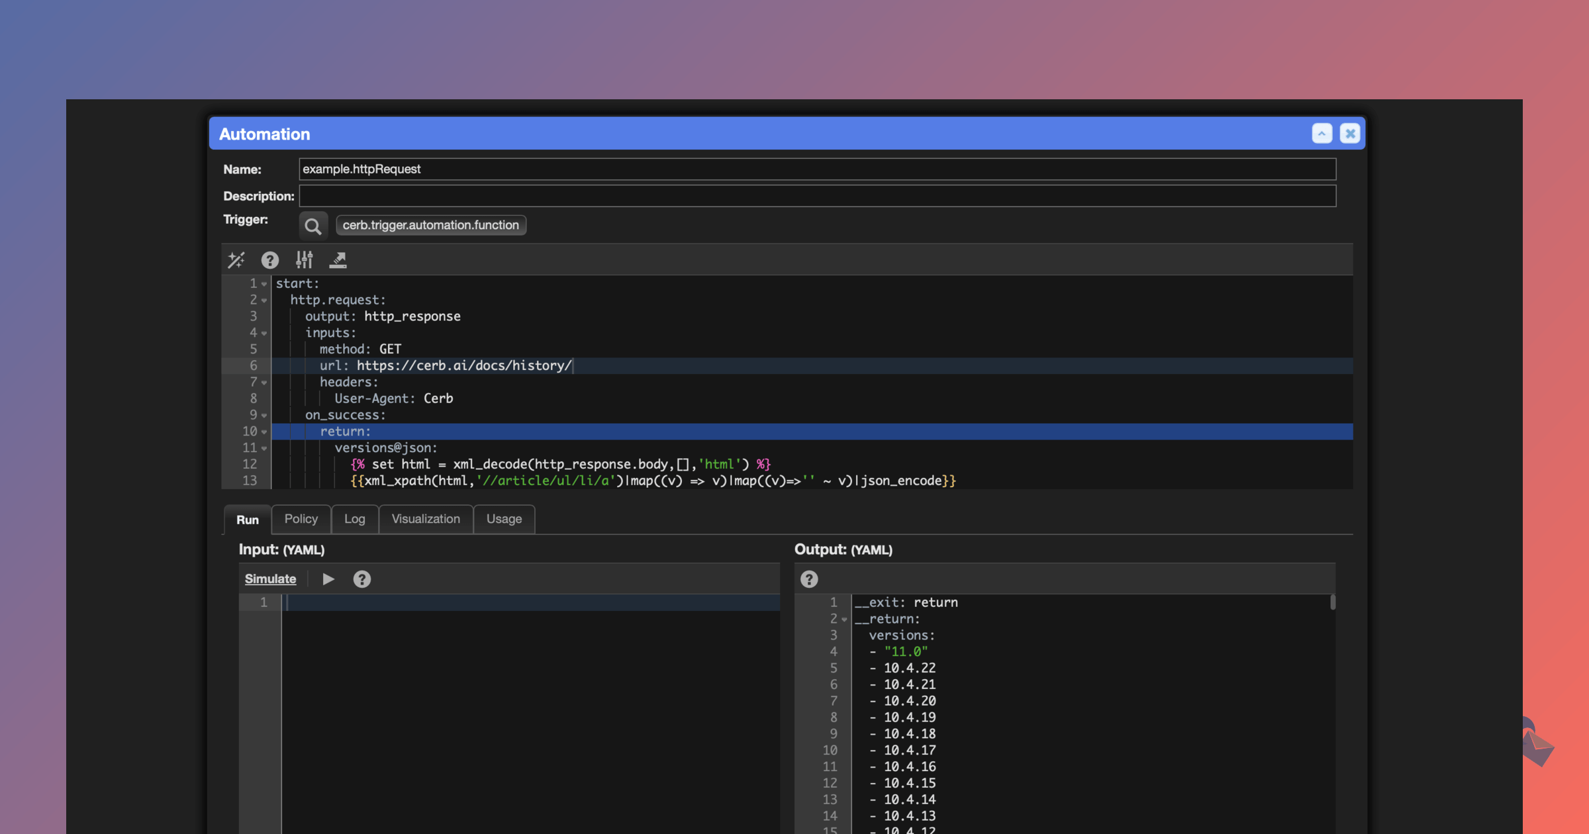This screenshot has width=1589, height=834.
Task: Focus the Name field with example.httpRequest
Action: (817, 169)
